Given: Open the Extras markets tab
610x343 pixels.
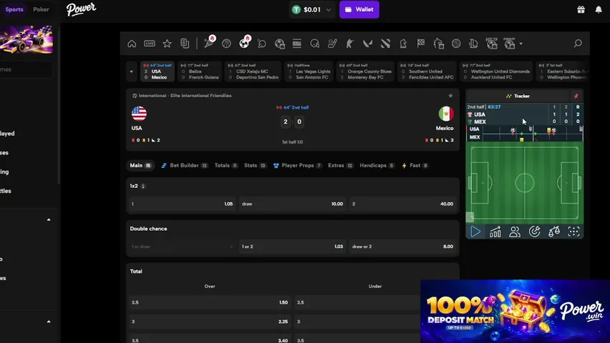Looking at the screenshot, I should pyautogui.click(x=340, y=165).
